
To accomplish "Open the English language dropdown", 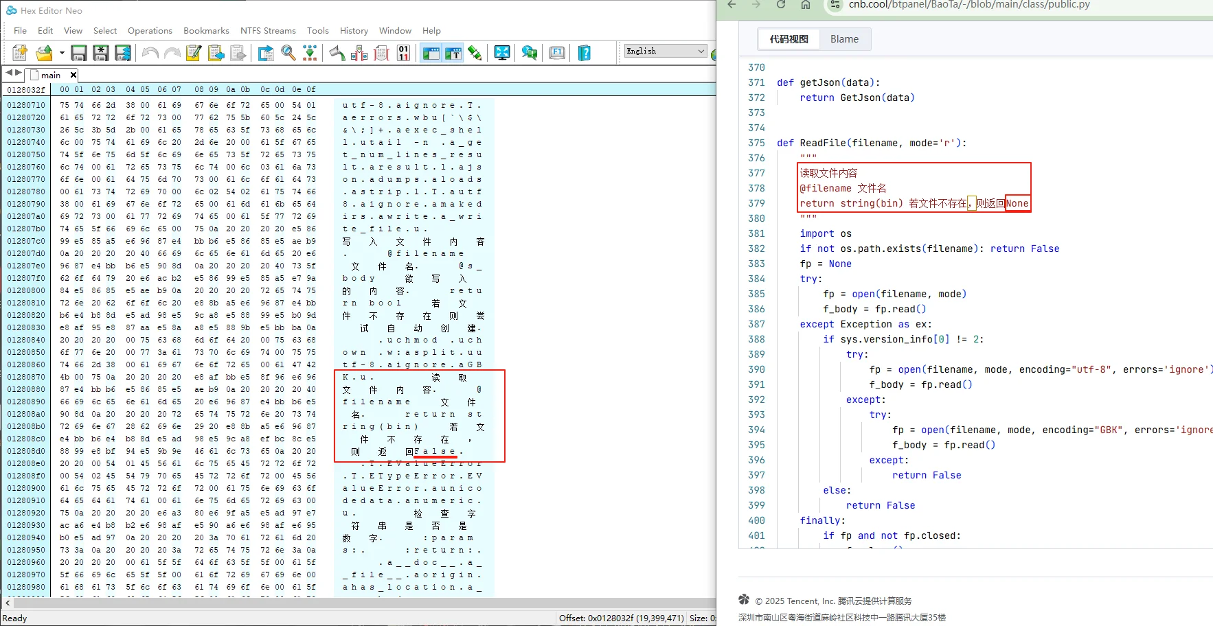I will pos(665,51).
